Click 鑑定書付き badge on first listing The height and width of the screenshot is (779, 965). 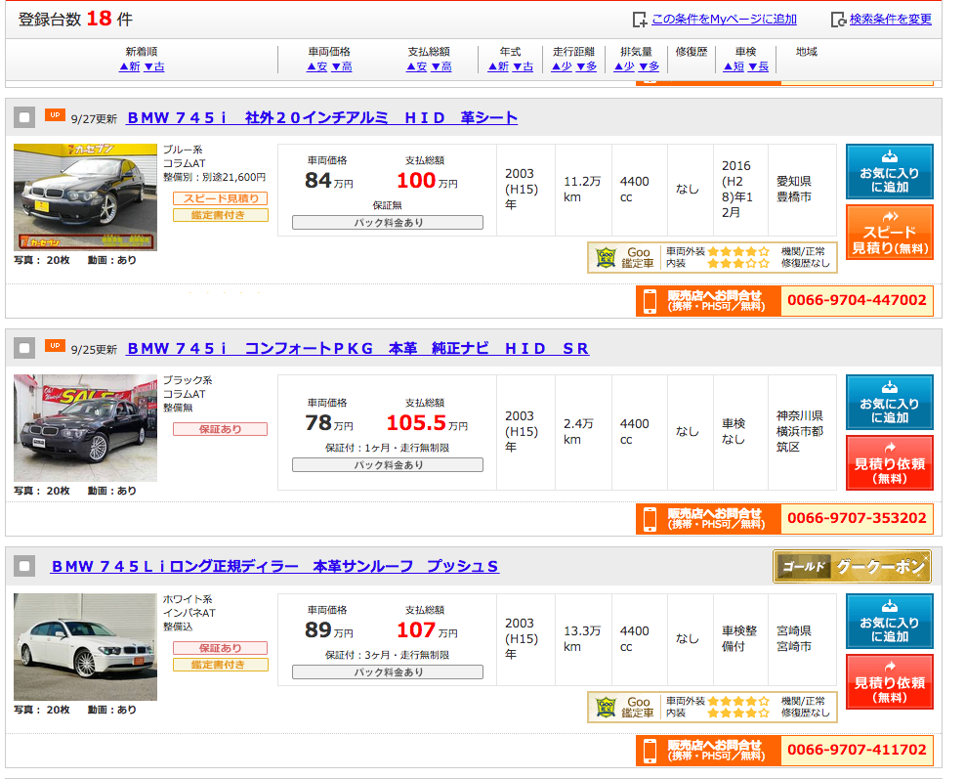point(221,215)
